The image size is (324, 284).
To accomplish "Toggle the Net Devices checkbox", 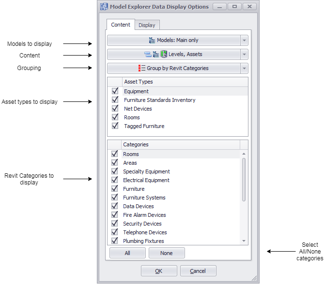I will (115, 109).
